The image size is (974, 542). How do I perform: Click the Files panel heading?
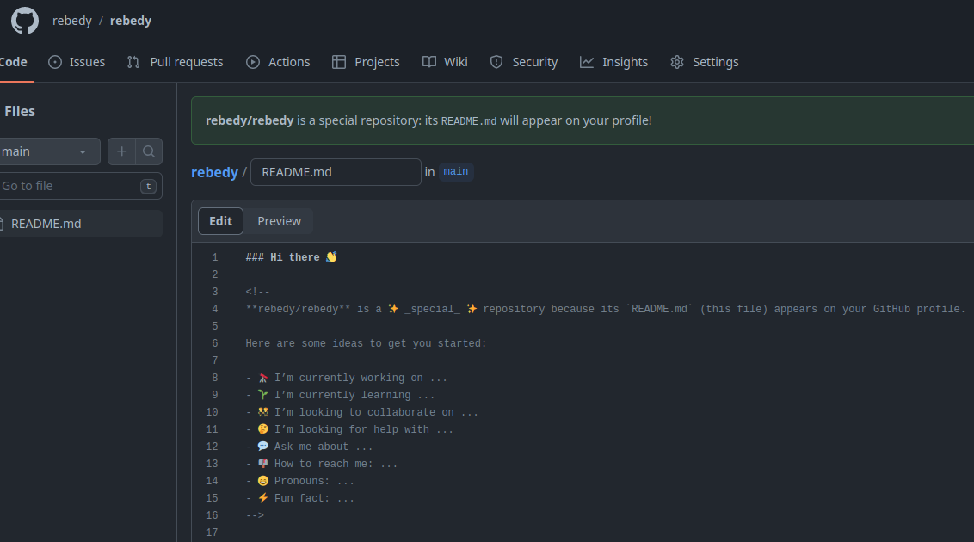pos(20,111)
